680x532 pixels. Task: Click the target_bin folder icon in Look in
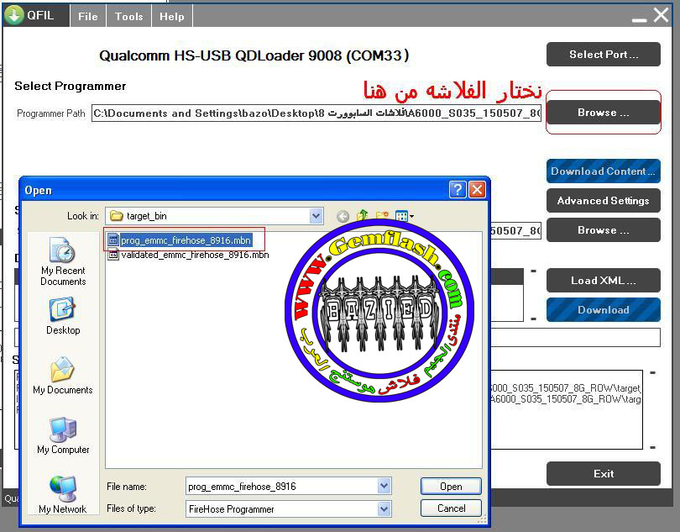click(x=116, y=216)
